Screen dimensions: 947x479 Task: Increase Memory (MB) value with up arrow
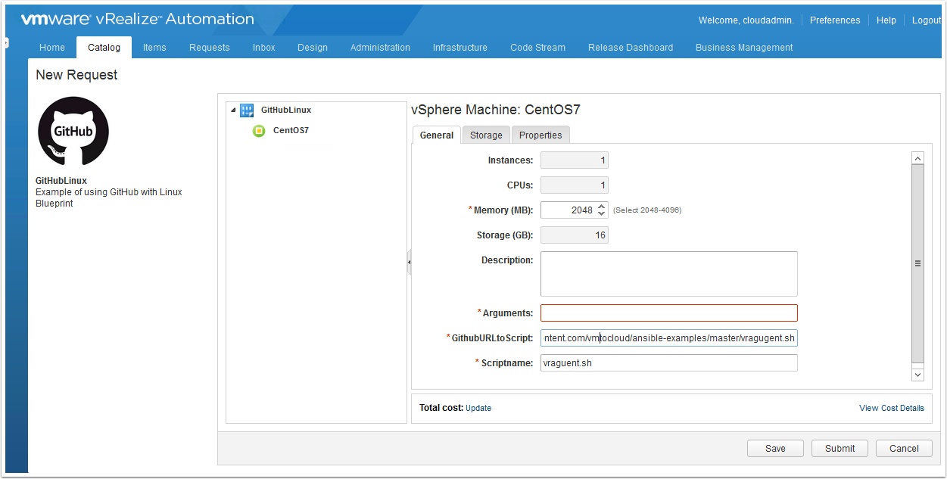point(602,206)
